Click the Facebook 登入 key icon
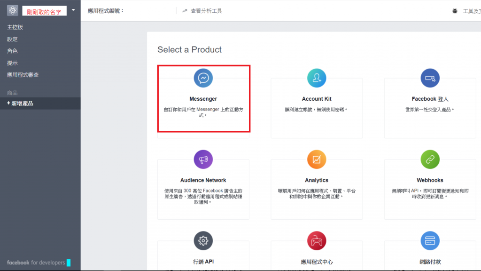481x271 pixels. click(430, 78)
